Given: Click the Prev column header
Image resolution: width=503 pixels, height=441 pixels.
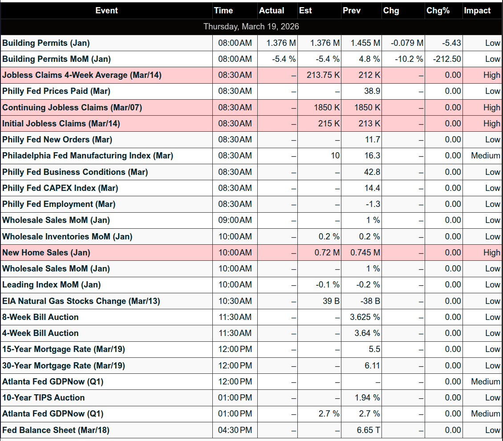Looking at the screenshot, I should pyautogui.click(x=352, y=11).
